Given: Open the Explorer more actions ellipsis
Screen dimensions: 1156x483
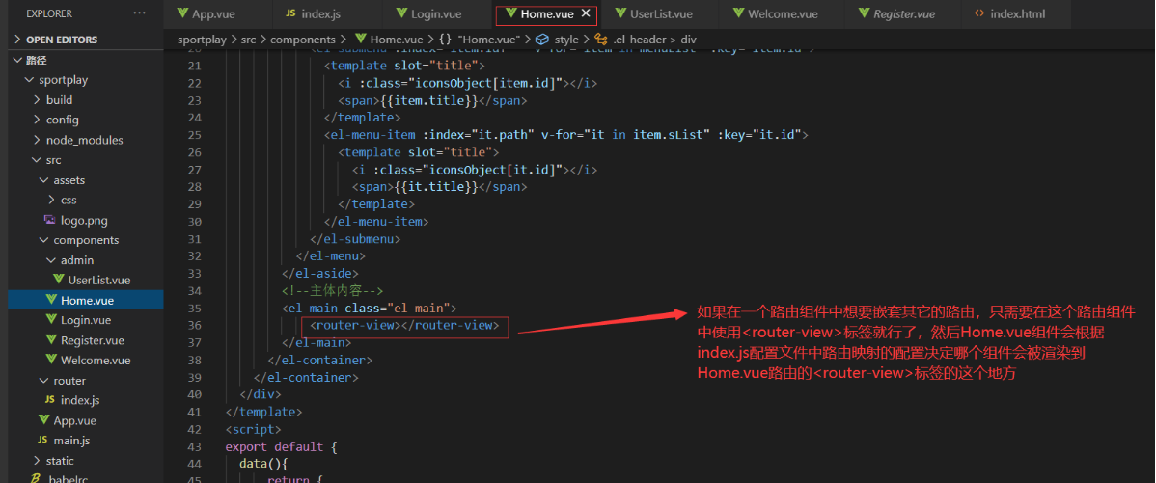Looking at the screenshot, I should (139, 14).
